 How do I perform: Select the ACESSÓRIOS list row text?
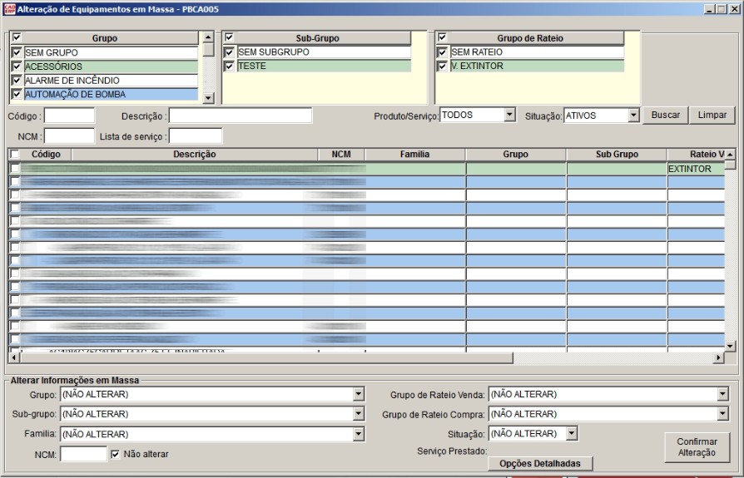(53, 67)
